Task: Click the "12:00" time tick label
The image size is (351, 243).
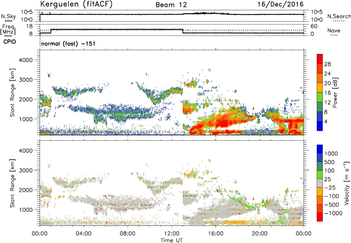Action: (x=172, y=234)
